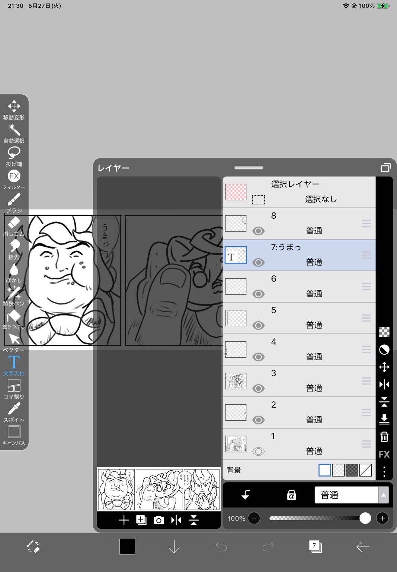Flip layer horizontally in bottom preview bar
Viewport: 397px width, 572px height.
[176, 520]
